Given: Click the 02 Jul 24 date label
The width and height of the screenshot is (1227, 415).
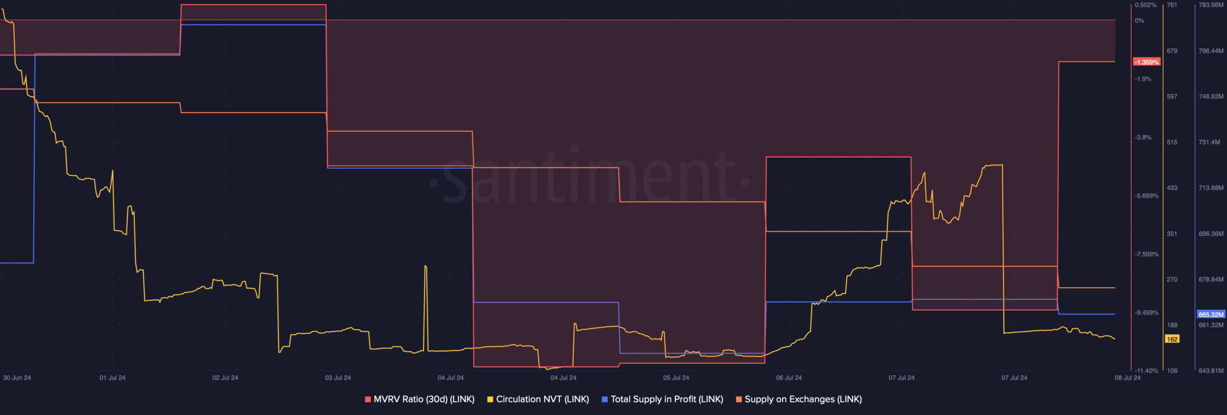Looking at the screenshot, I should coord(225,378).
